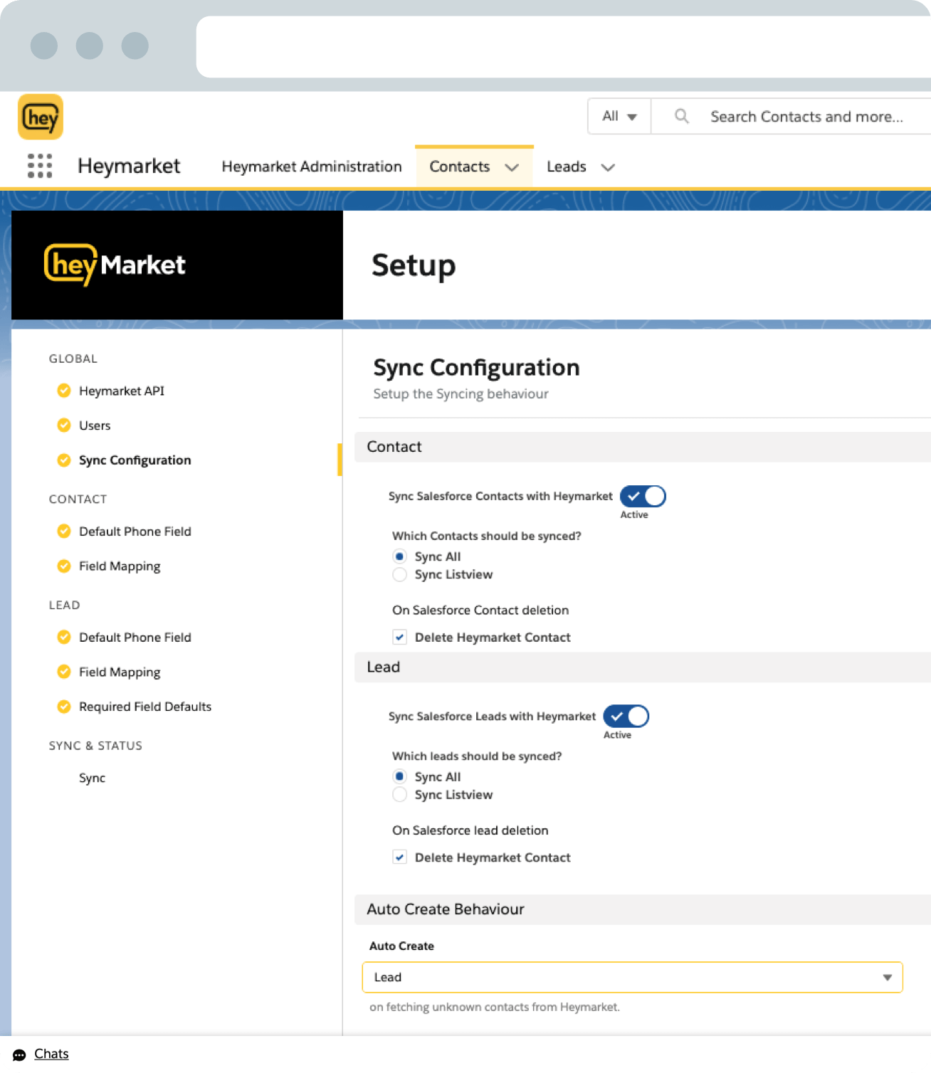
Task: Expand the Contacts tab chevron menu
Action: tap(512, 167)
